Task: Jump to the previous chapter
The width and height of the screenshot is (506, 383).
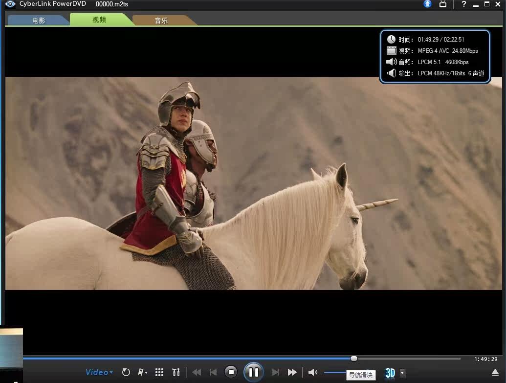Action: click(213, 372)
